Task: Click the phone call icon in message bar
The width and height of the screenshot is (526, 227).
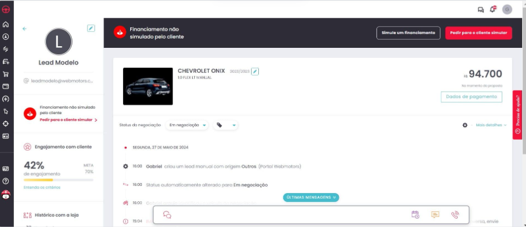Action: click(455, 215)
